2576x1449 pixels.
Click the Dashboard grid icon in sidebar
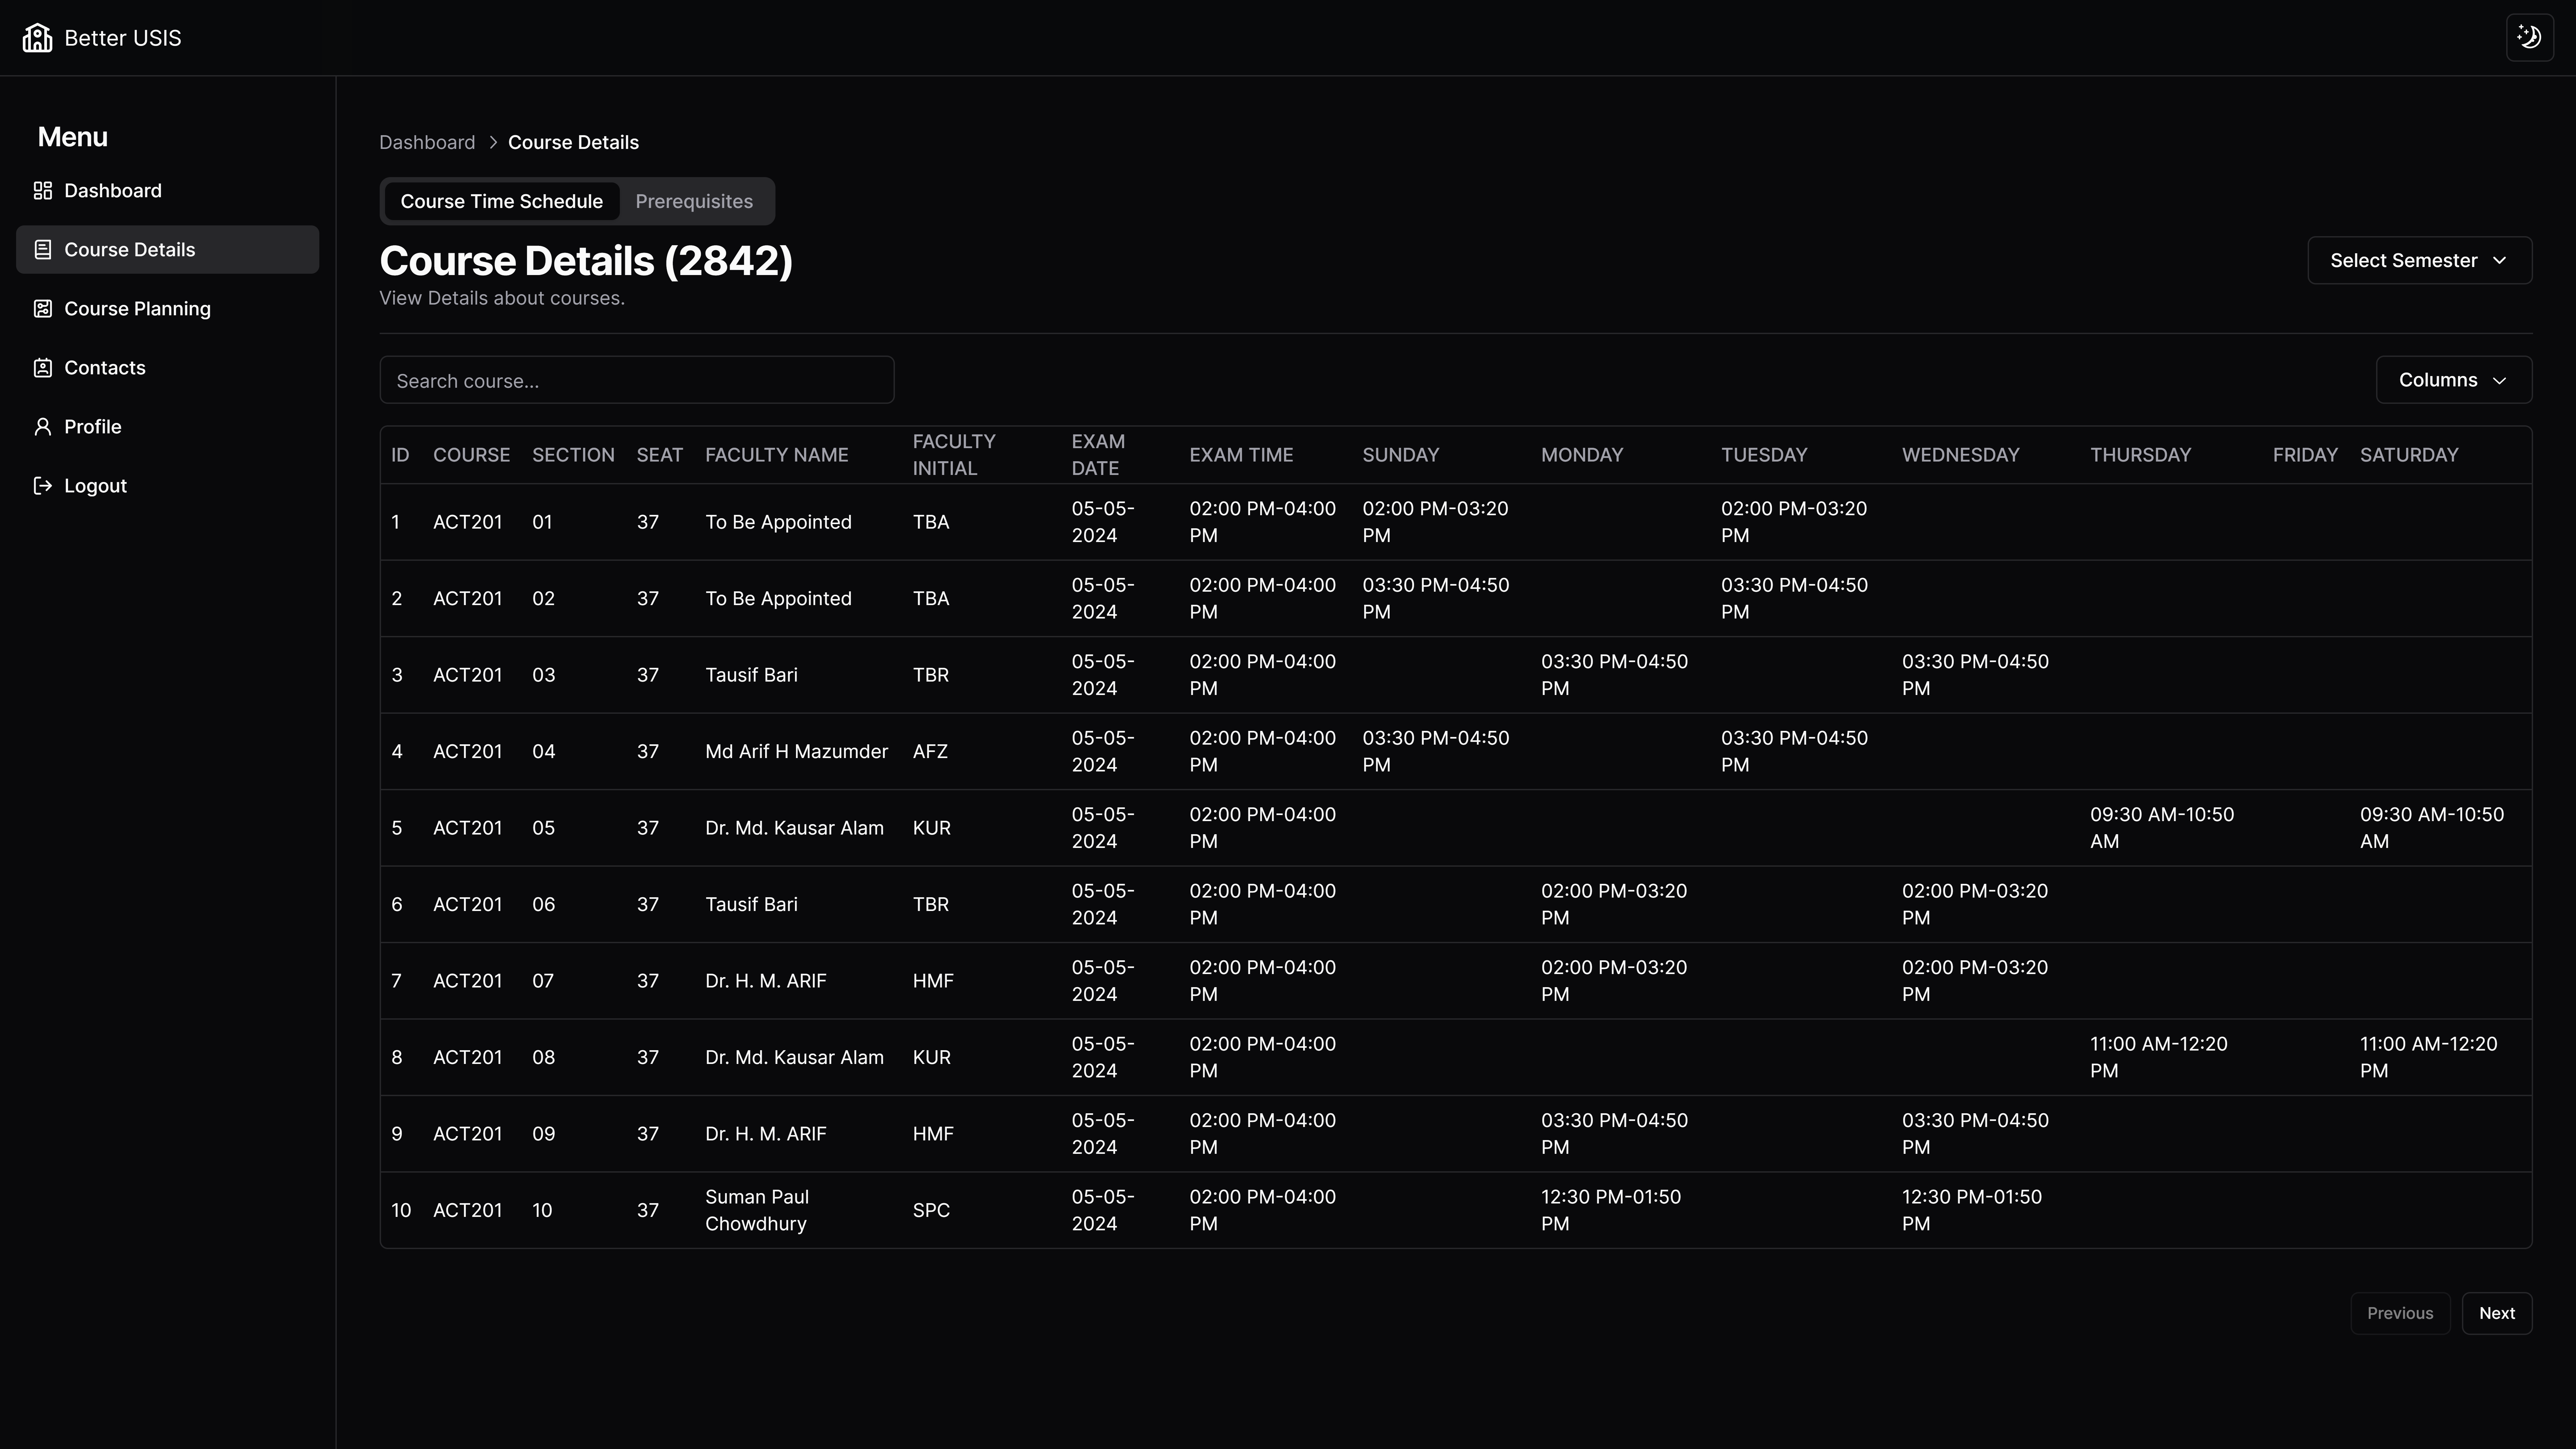43,191
